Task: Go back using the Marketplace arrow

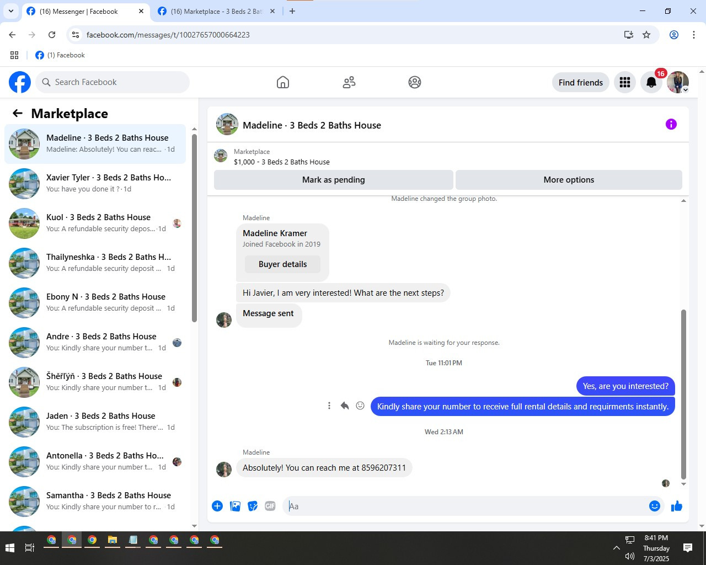Action: 18,113
